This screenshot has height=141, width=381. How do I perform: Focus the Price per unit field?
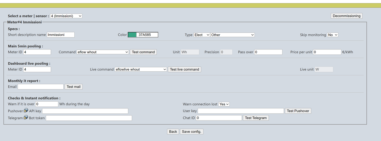327,52
